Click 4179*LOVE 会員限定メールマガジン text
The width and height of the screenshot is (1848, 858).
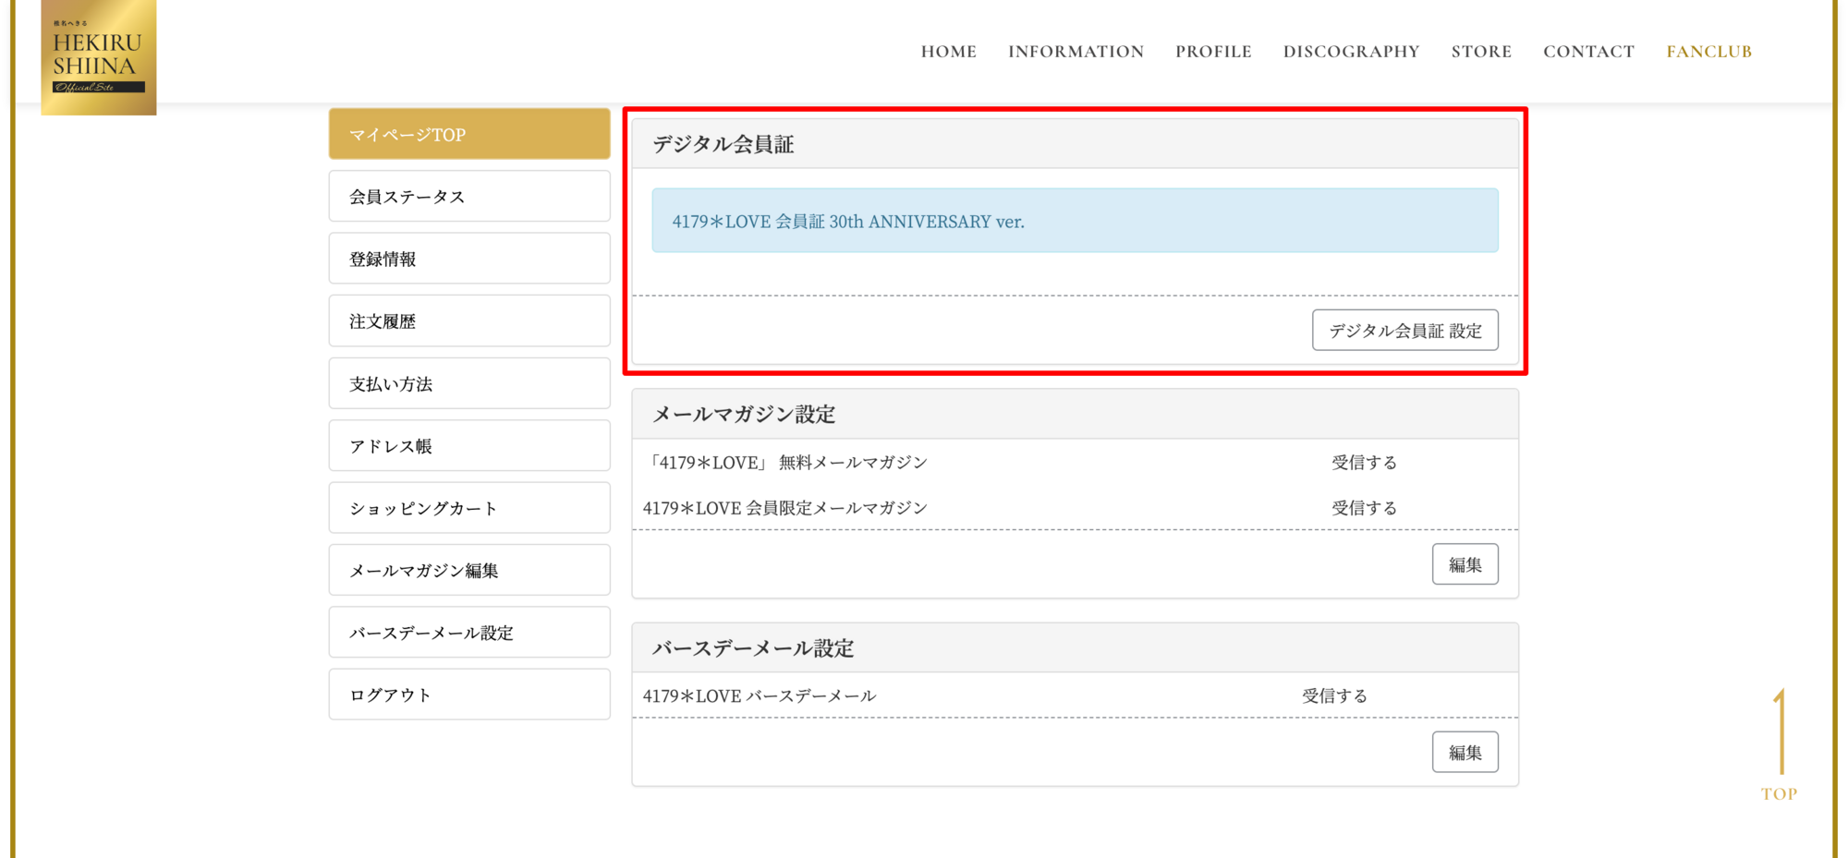pos(784,508)
